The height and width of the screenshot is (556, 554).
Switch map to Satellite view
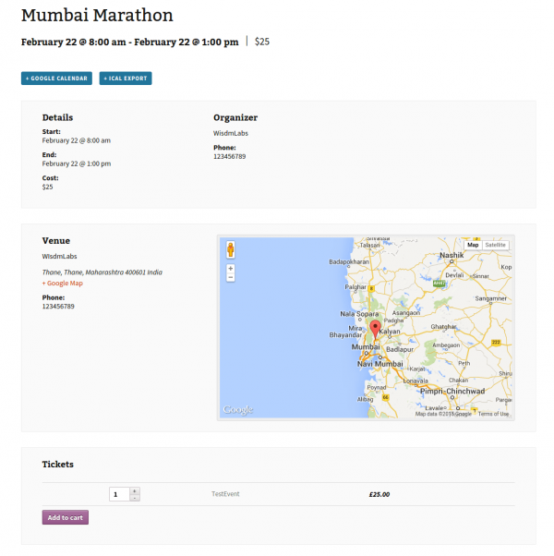(x=495, y=245)
